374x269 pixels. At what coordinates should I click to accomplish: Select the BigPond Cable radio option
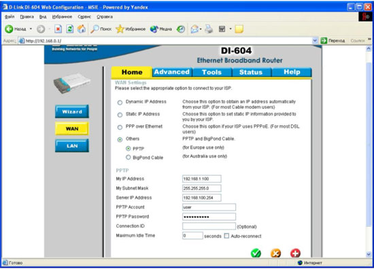[x=129, y=157]
